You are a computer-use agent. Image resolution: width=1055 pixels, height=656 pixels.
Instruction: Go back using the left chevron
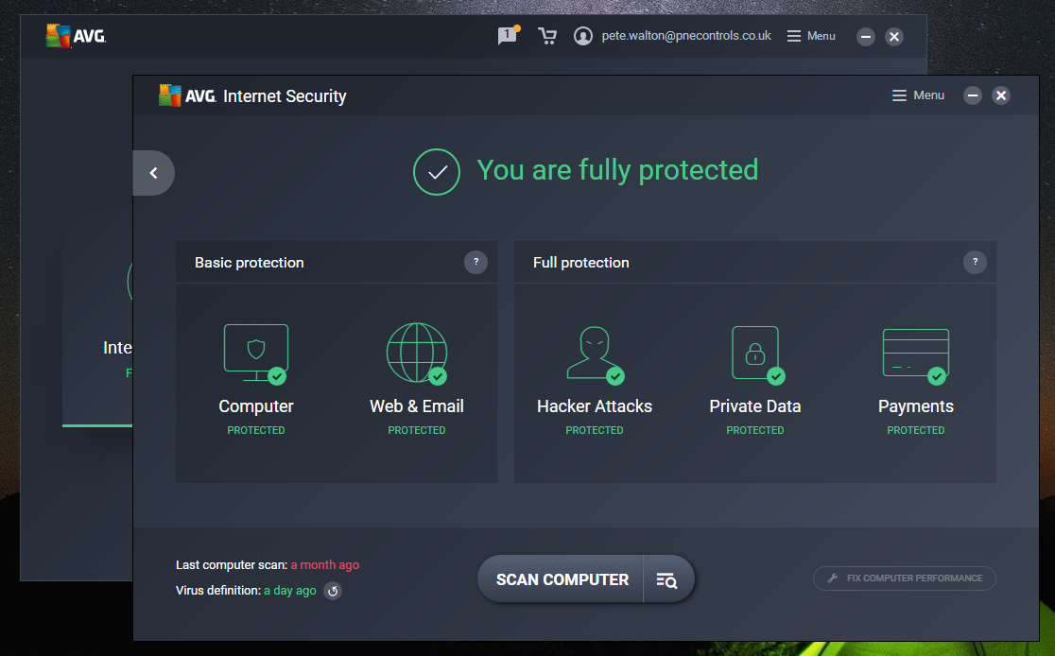(x=154, y=173)
